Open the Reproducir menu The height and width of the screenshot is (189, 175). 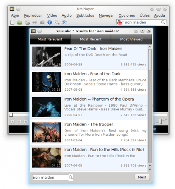tap(33, 15)
